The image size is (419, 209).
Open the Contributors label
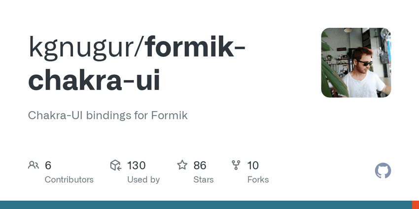coord(69,179)
